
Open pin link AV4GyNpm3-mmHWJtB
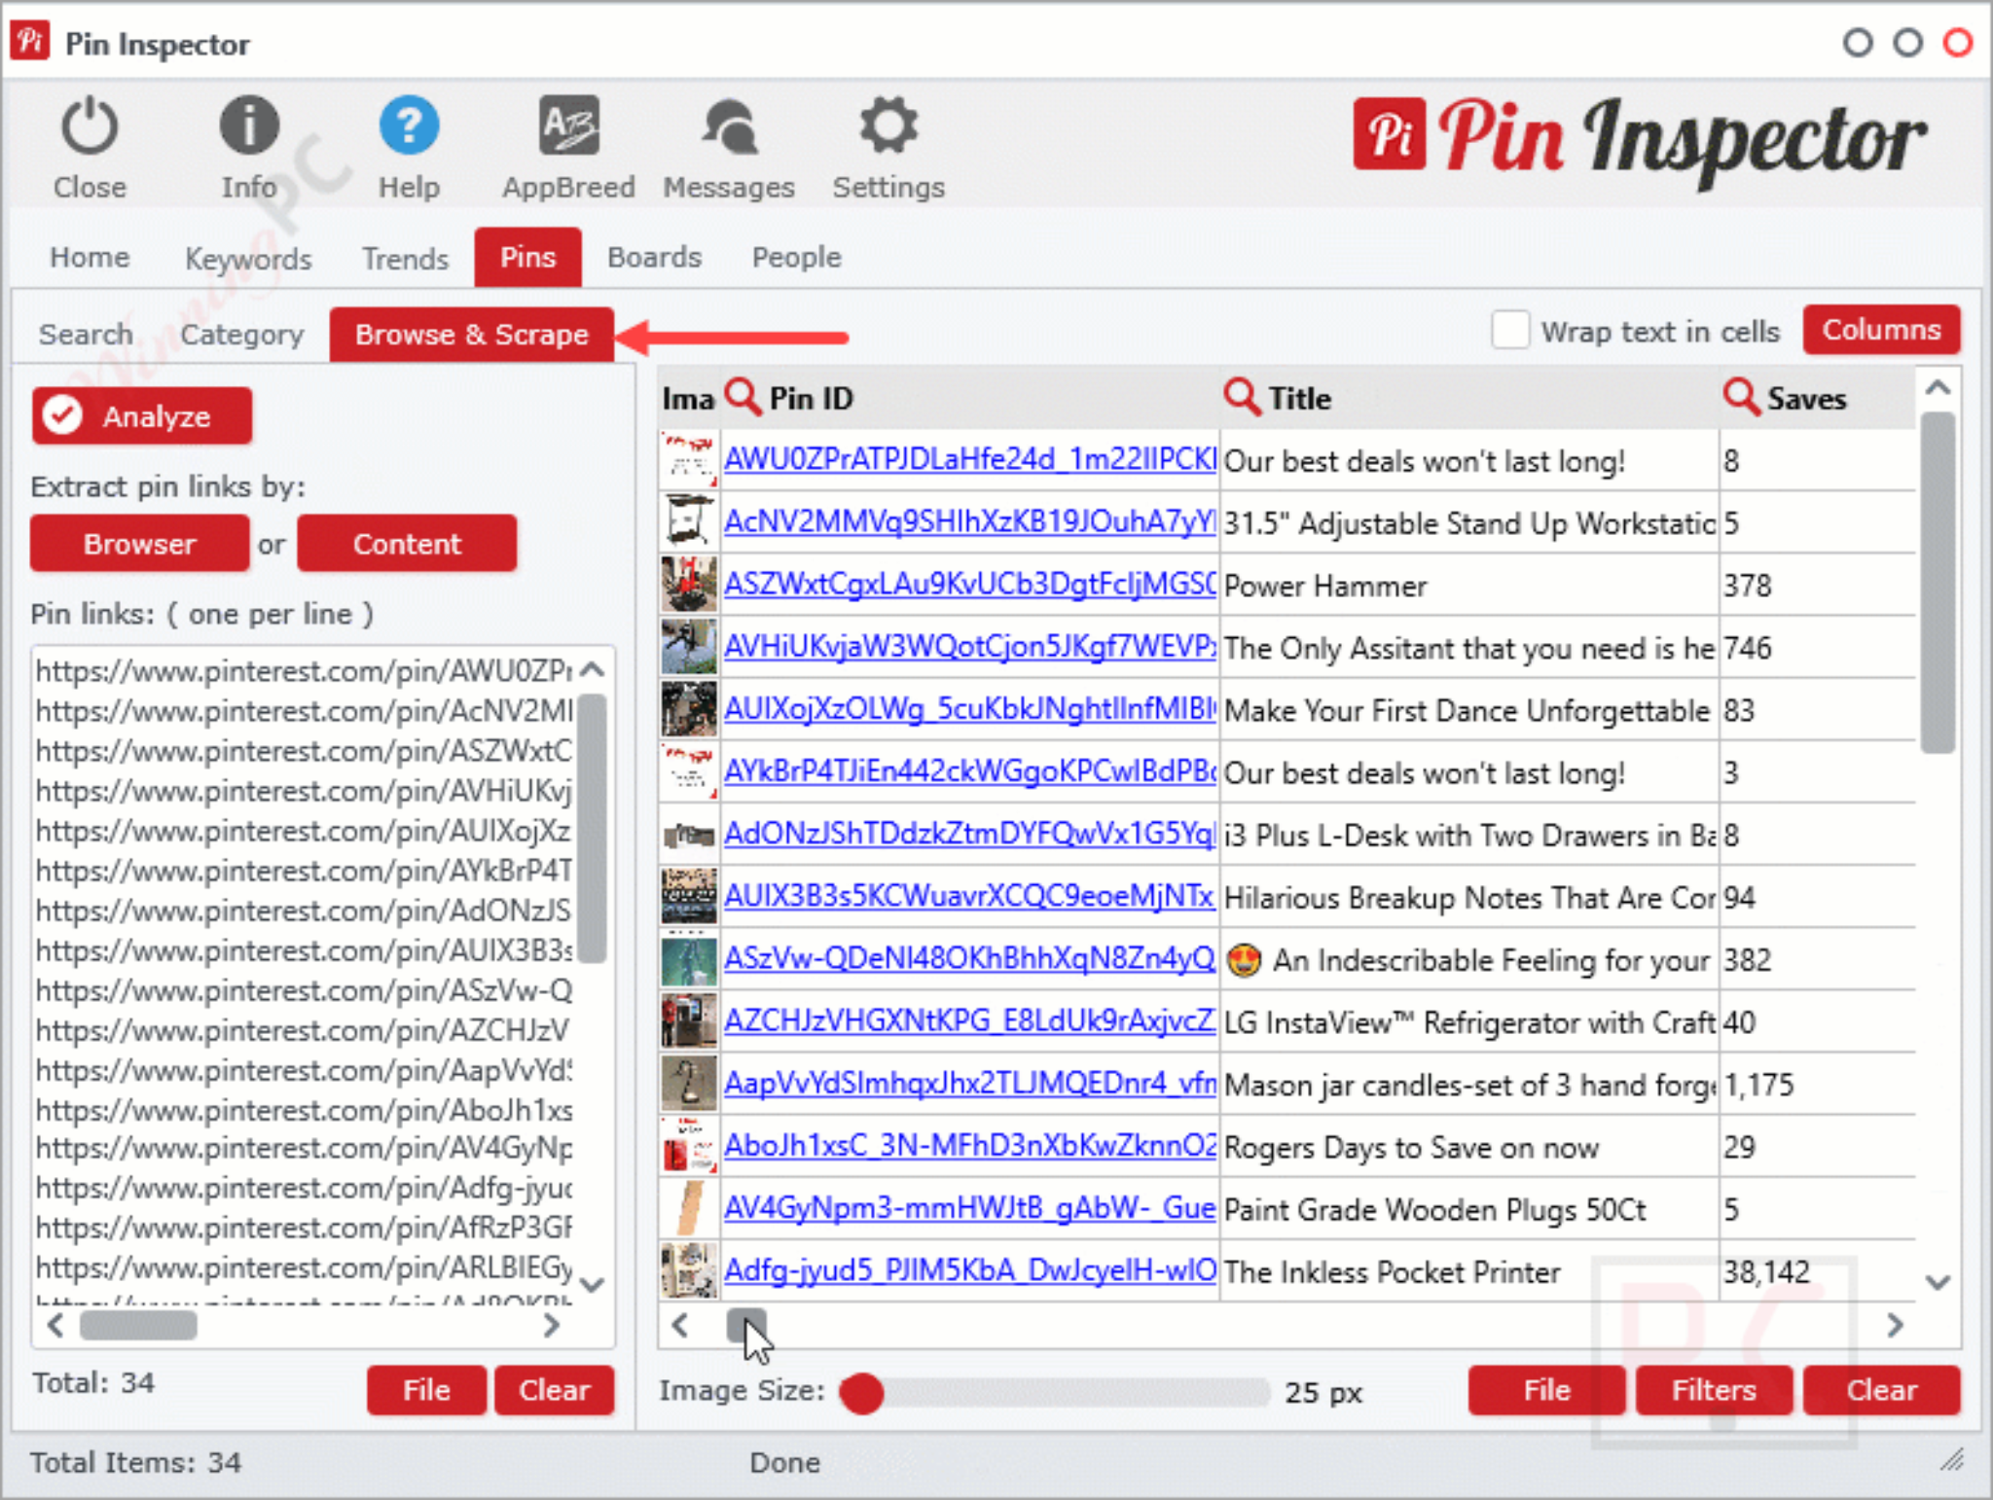pyautogui.click(x=970, y=1207)
